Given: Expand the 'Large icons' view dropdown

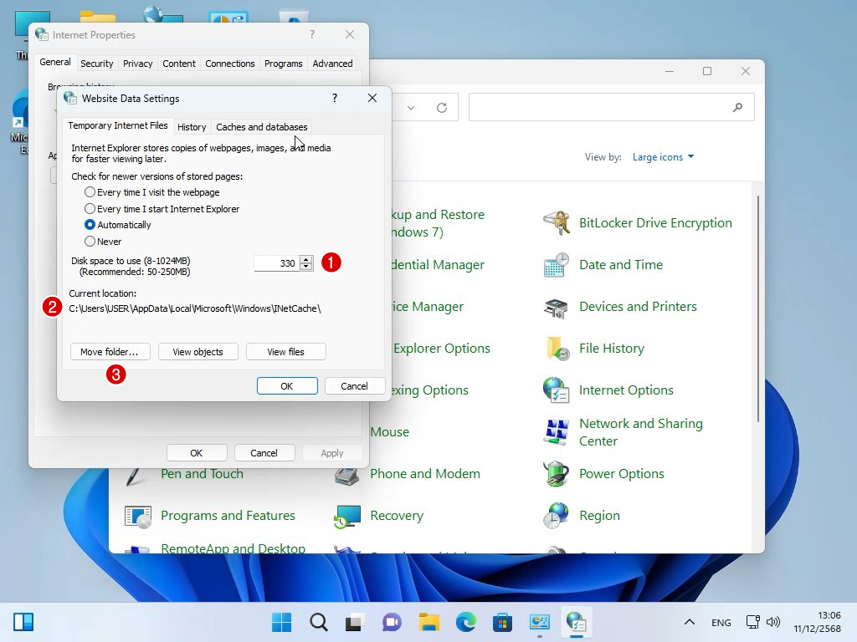Looking at the screenshot, I should click(663, 157).
